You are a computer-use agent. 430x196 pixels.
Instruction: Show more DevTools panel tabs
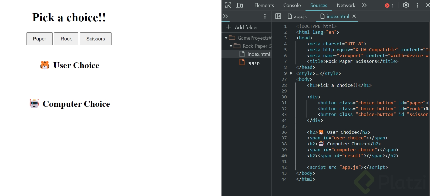point(364,5)
